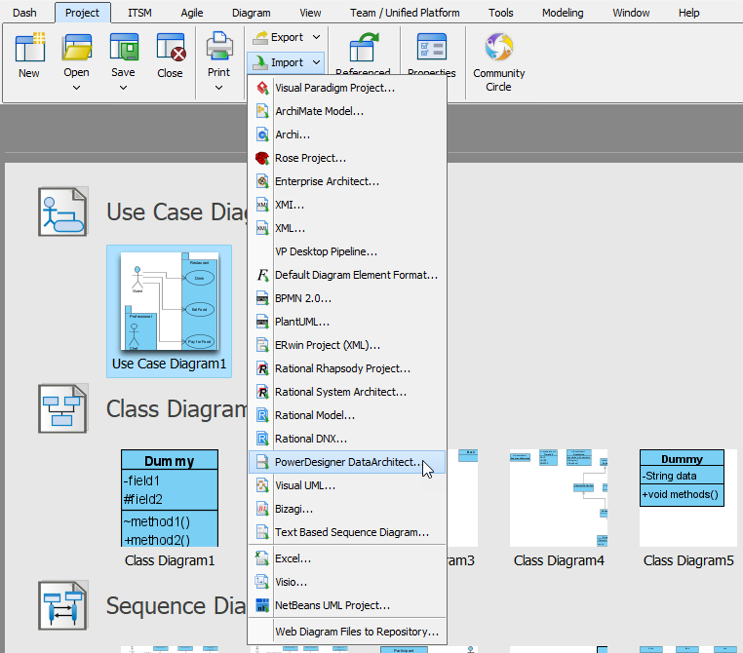Choose Rational DNX... entry
Viewport: 743px width, 653px height.
pyautogui.click(x=347, y=439)
